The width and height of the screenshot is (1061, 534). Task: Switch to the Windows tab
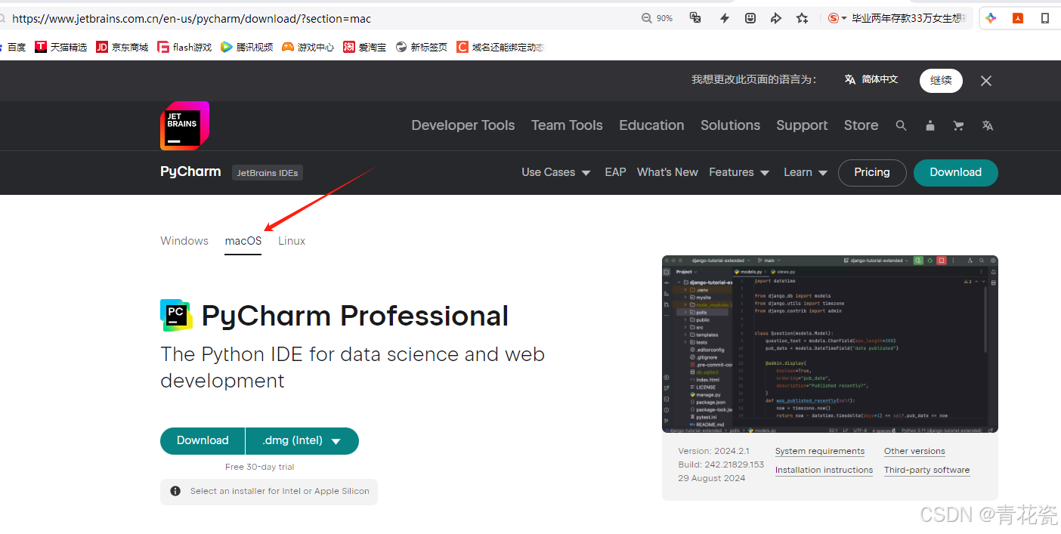tap(184, 241)
